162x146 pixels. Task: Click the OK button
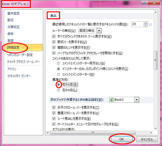tap(122, 139)
